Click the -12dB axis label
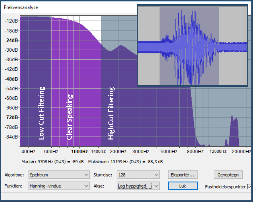This screenshot has height=202, width=253. tap(11, 21)
